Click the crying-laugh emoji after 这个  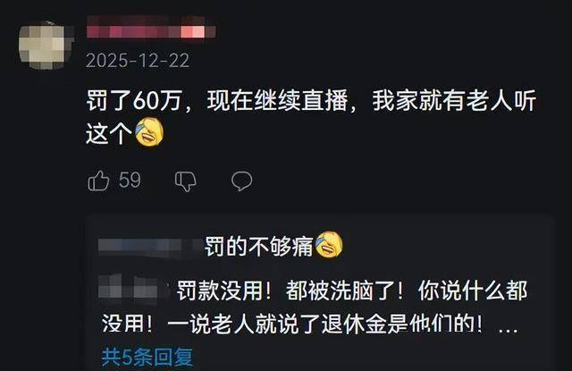coord(149,132)
